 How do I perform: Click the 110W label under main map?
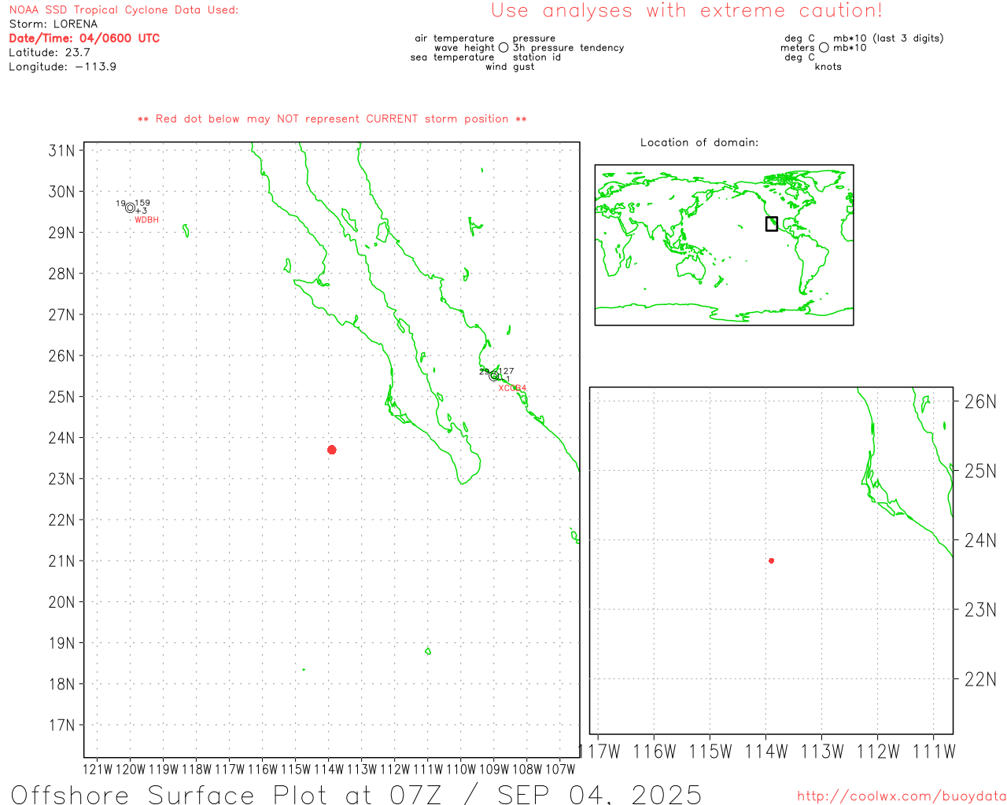461,770
